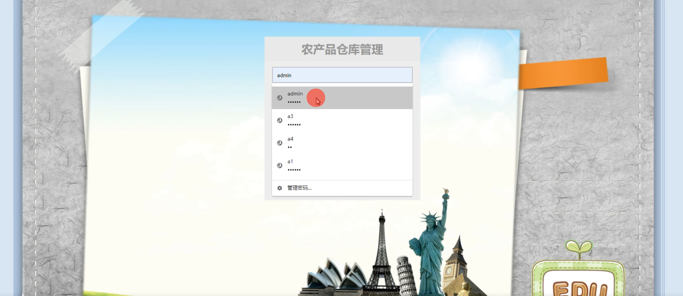Click the EDU sprout logo badge

tap(578, 268)
